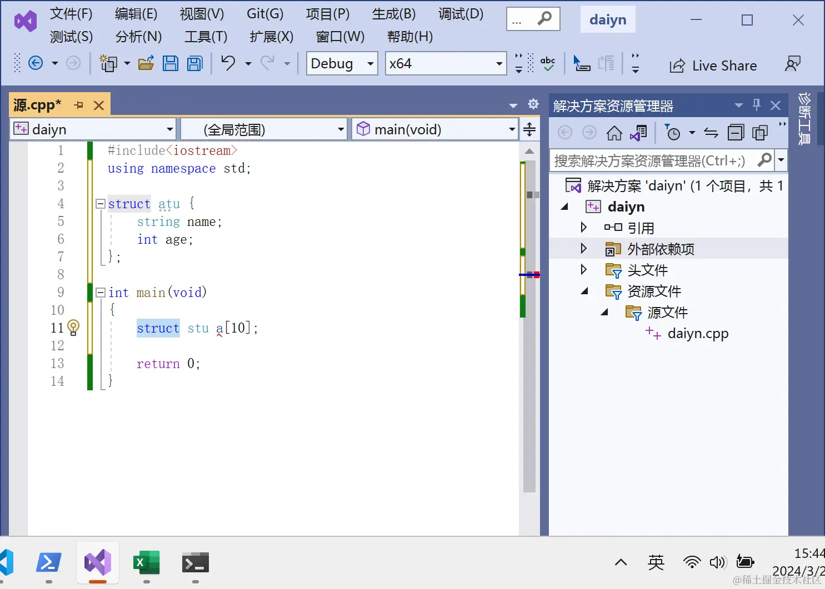The width and height of the screenshot is (825, 589).
Task: Toggle pin on 源.cpp tab
Action: tap(79, 105)
